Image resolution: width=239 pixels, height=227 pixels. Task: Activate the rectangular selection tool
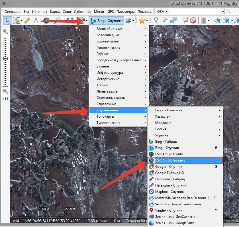tap(16, 21)
